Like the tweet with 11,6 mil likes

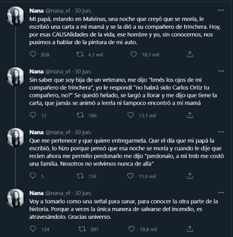132,176
